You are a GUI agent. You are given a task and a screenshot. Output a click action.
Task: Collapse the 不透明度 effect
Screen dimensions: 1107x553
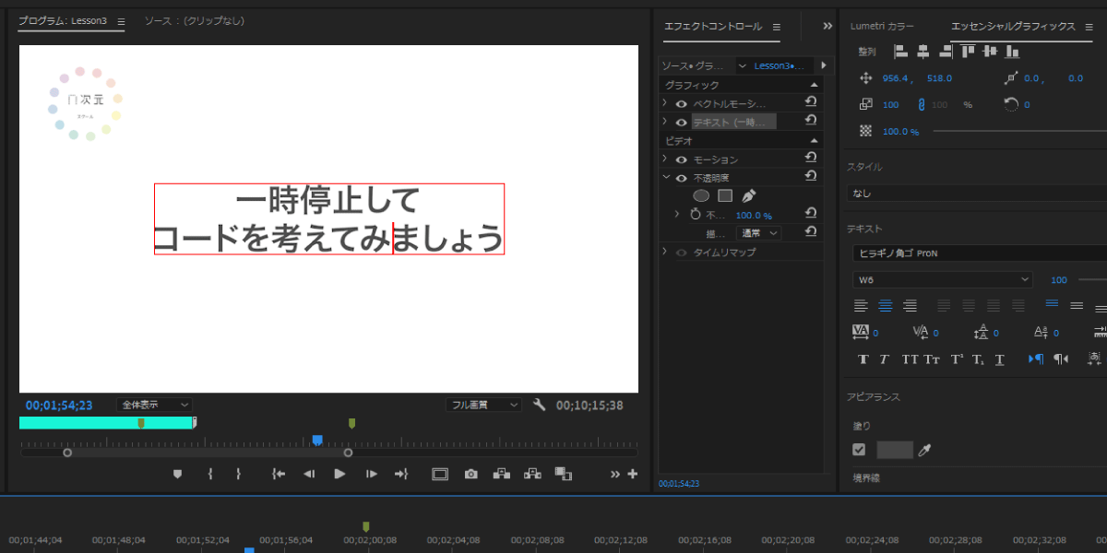[x=665, y=178]
